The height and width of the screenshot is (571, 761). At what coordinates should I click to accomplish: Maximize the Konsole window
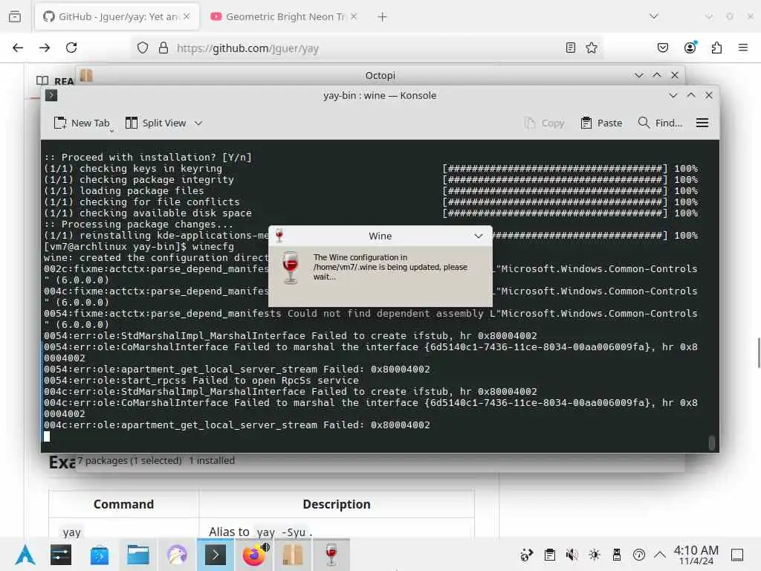point(691,96)
